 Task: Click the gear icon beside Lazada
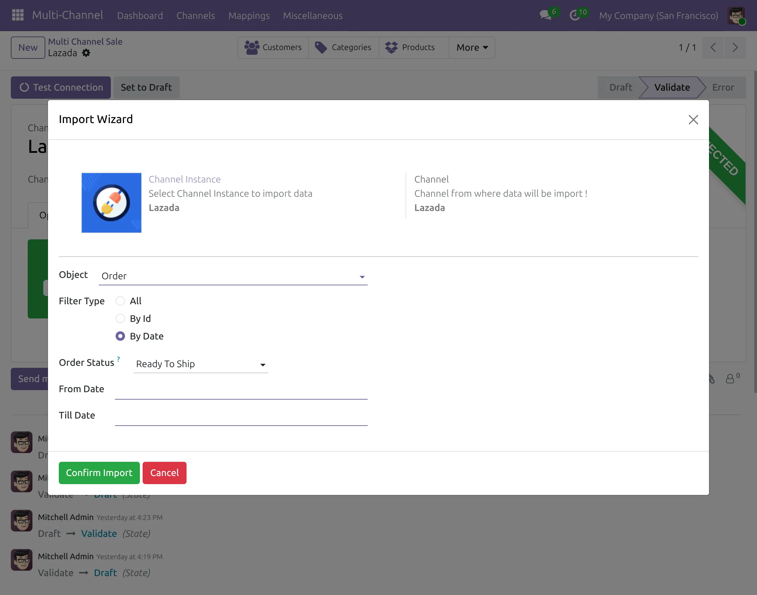click(86, 53)
